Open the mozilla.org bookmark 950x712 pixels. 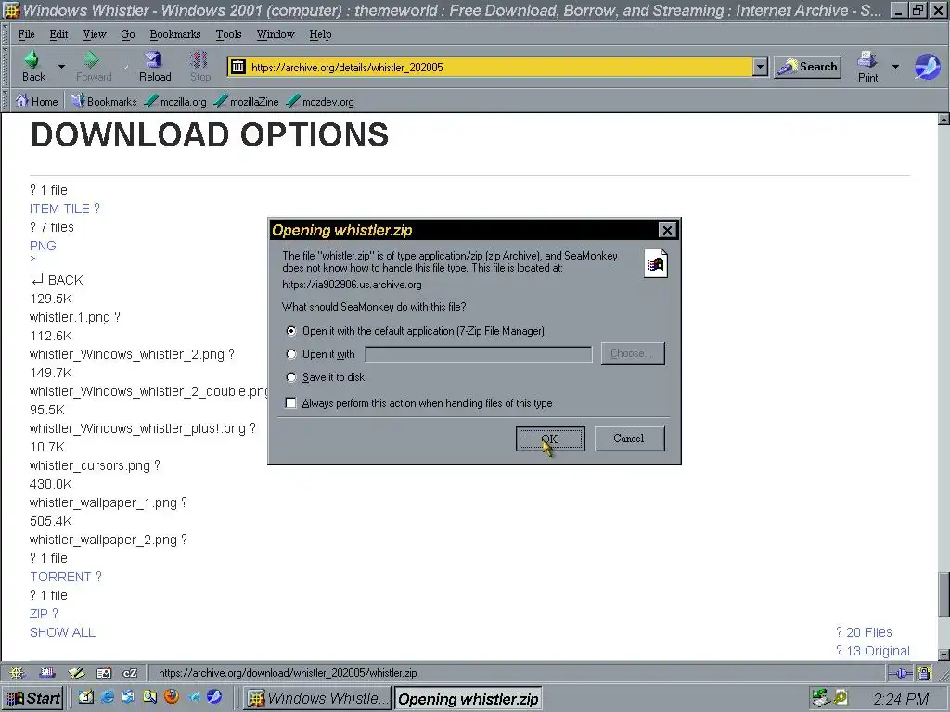175,101
